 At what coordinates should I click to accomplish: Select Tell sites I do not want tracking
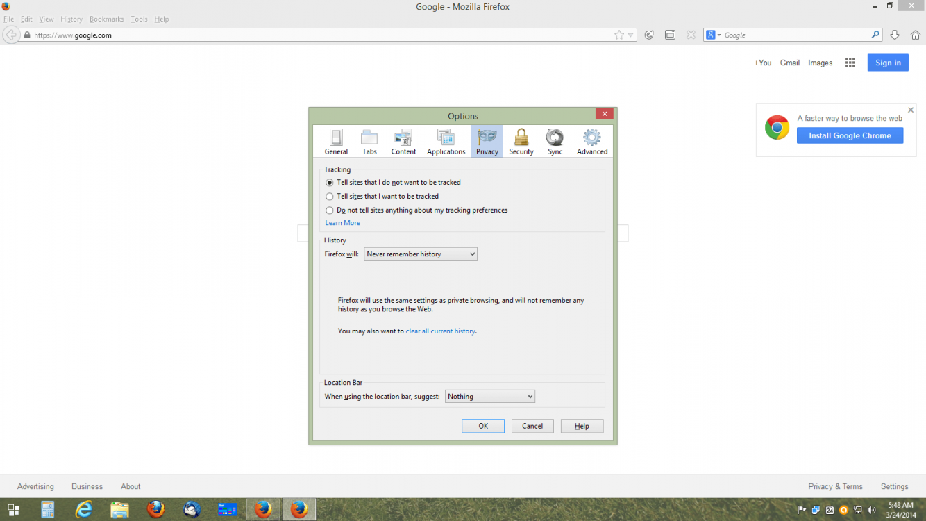click(x=330, y=182)
